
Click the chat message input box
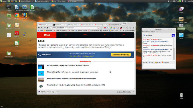pos(158,66)
